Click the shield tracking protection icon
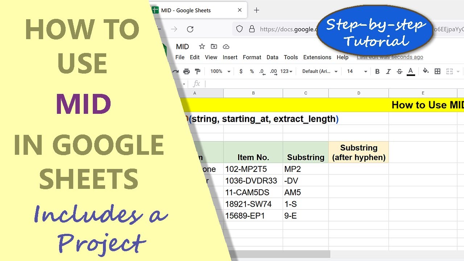The width and height of the screenshot is (464, 261). click(239, 29)
